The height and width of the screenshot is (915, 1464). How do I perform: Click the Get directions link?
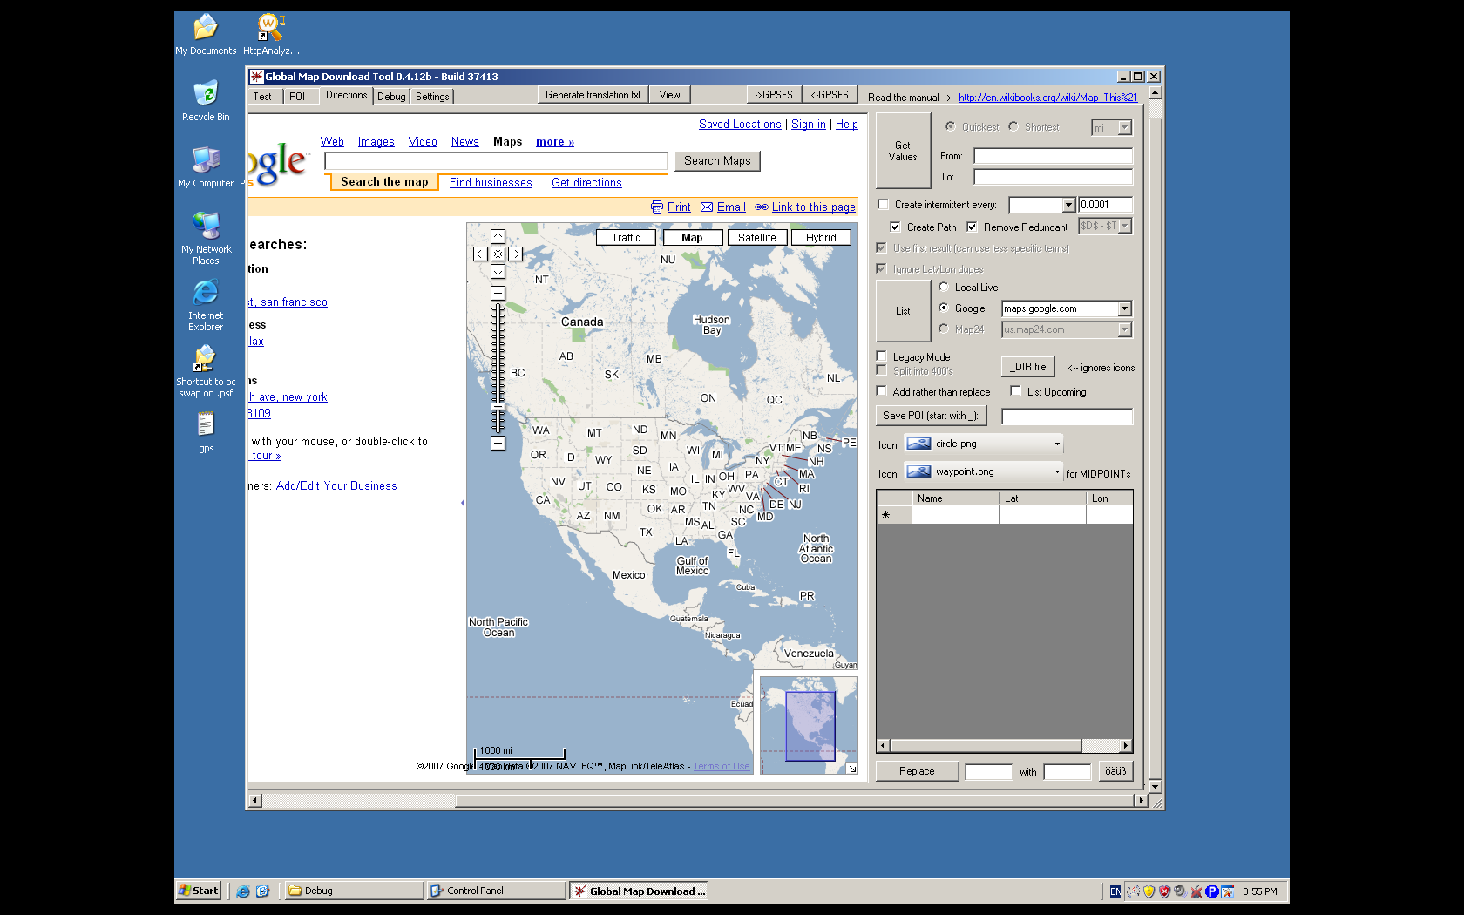[x=586, y=183]
